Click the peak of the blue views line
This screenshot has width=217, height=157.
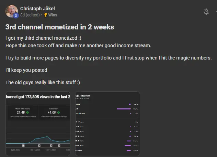47,136
